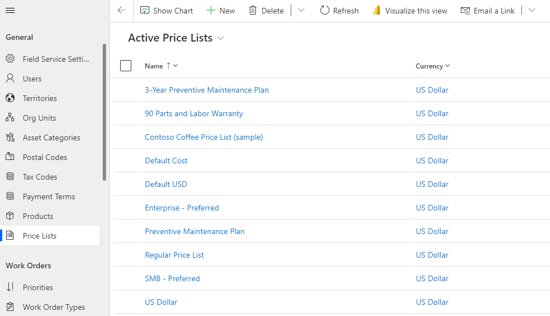Click the Asset Categories icon
The image size is (550, 316).
(x=10, y=137)
